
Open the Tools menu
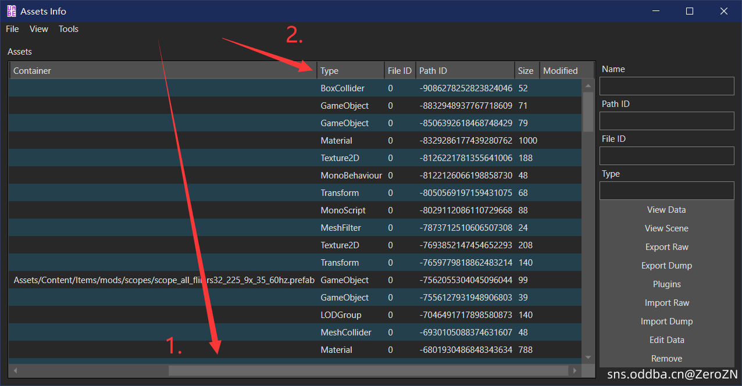69,29
